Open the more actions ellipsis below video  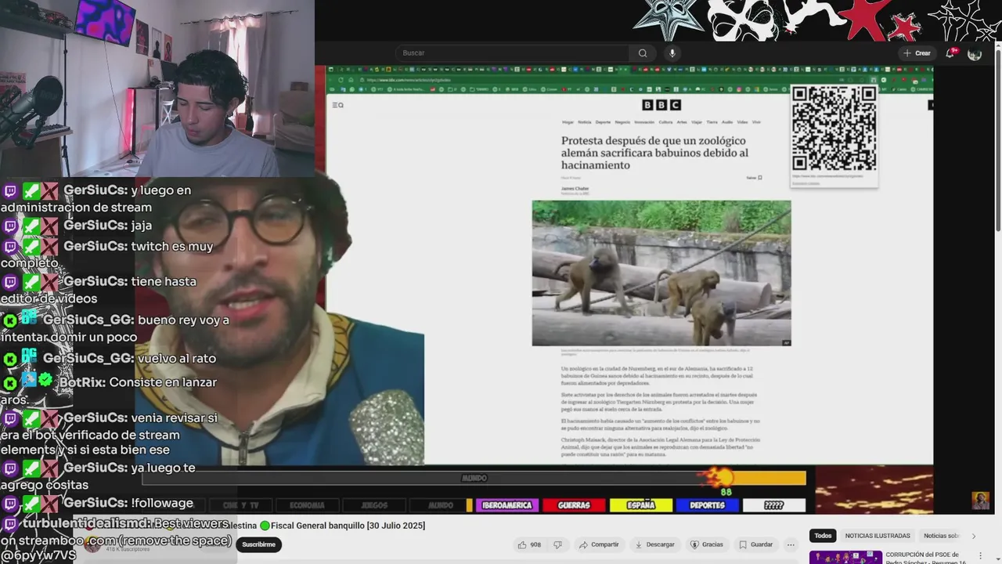[x=791, y=544]
